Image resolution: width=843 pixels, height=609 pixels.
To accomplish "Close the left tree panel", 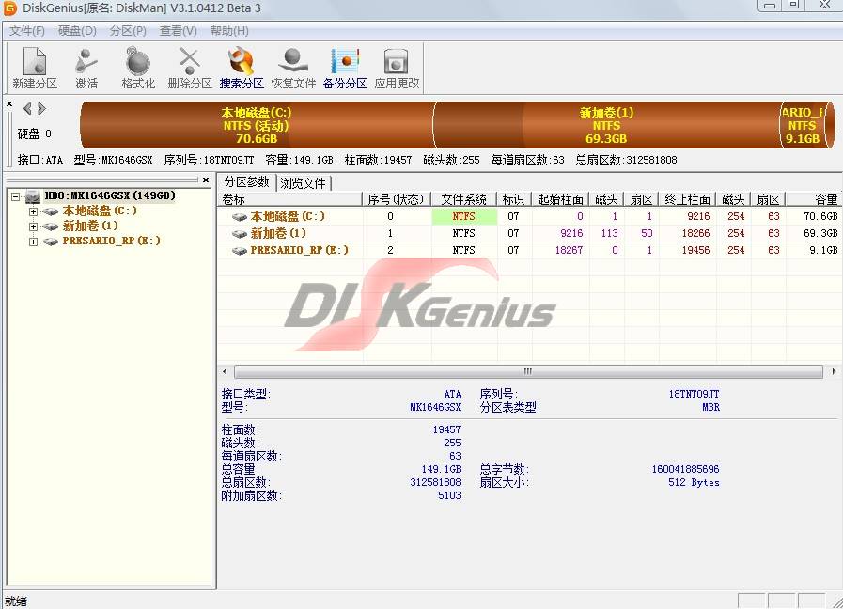I will (x=206, y=180).
